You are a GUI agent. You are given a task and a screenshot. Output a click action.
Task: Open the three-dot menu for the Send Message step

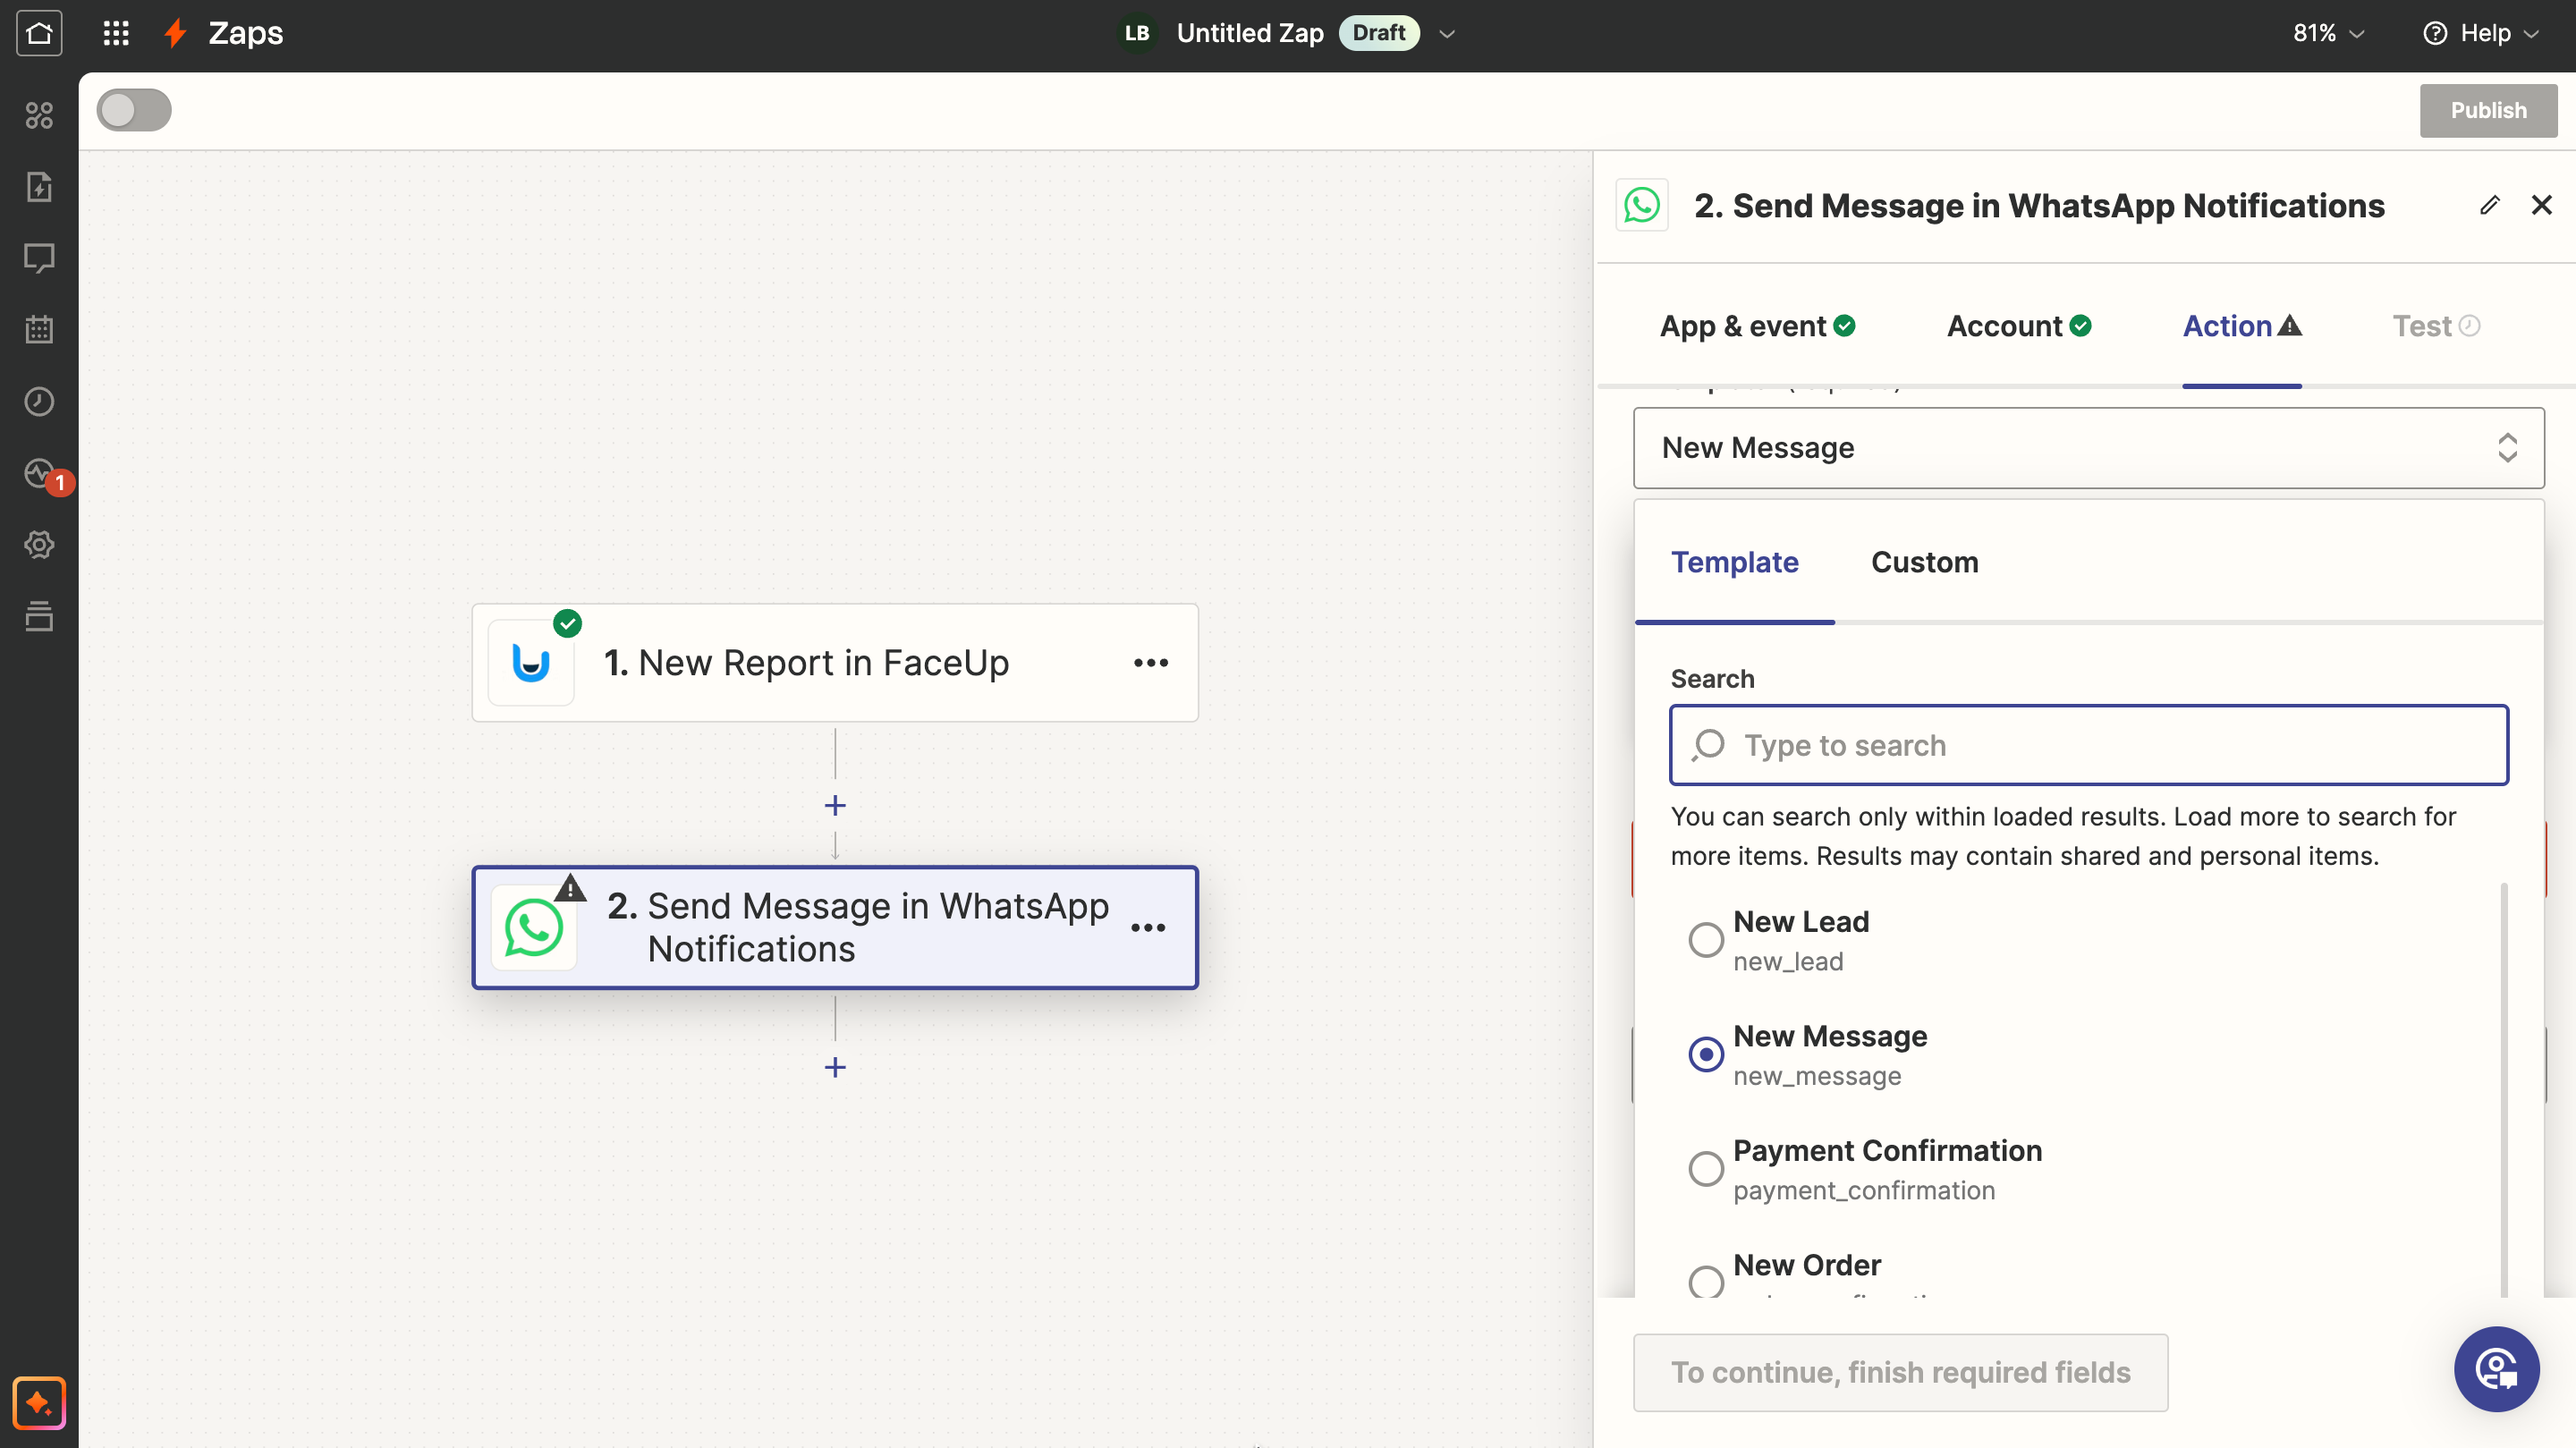point(1148,928)
